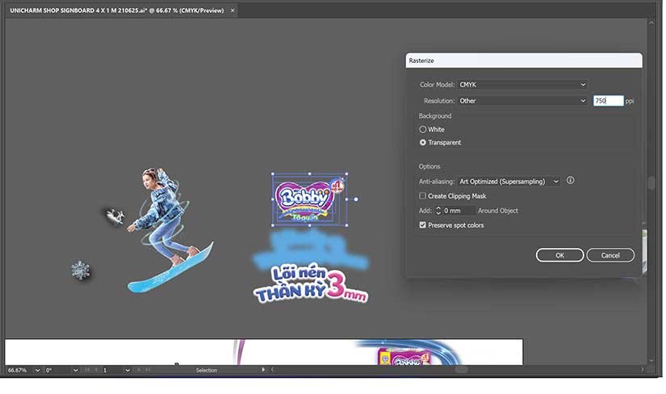The width and height of the screenshot is (666, 394).
Task: Expand the Resolution dropdown
Action: [x=521, y=101]
